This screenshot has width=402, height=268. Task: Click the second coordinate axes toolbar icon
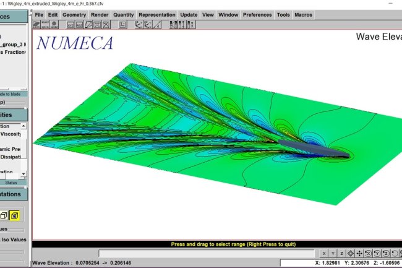click(148, 25)
